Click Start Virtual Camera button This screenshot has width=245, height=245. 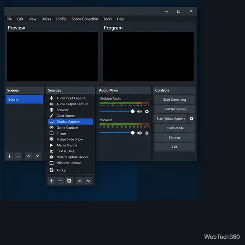(171, 119)
